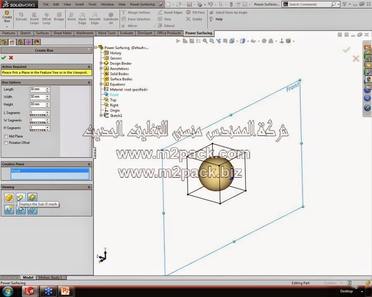The width and height of the screenshot is (372, 297).
Task: Click Subdivide All
Action: click(x=111, y=19)
